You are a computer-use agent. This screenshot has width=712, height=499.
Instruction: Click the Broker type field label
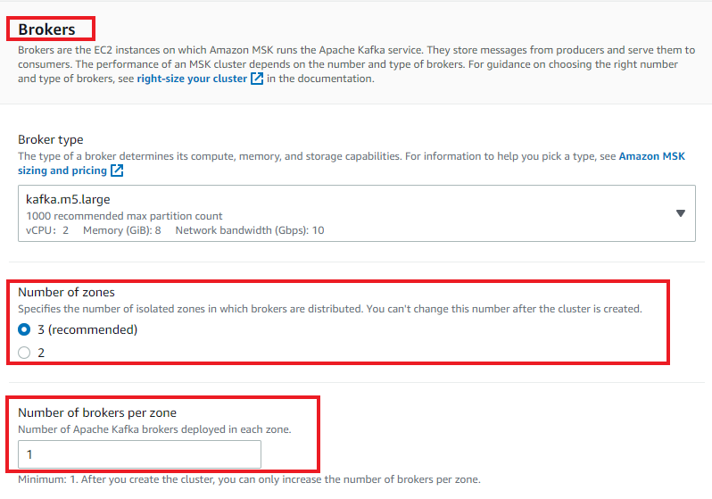(51, 139)
